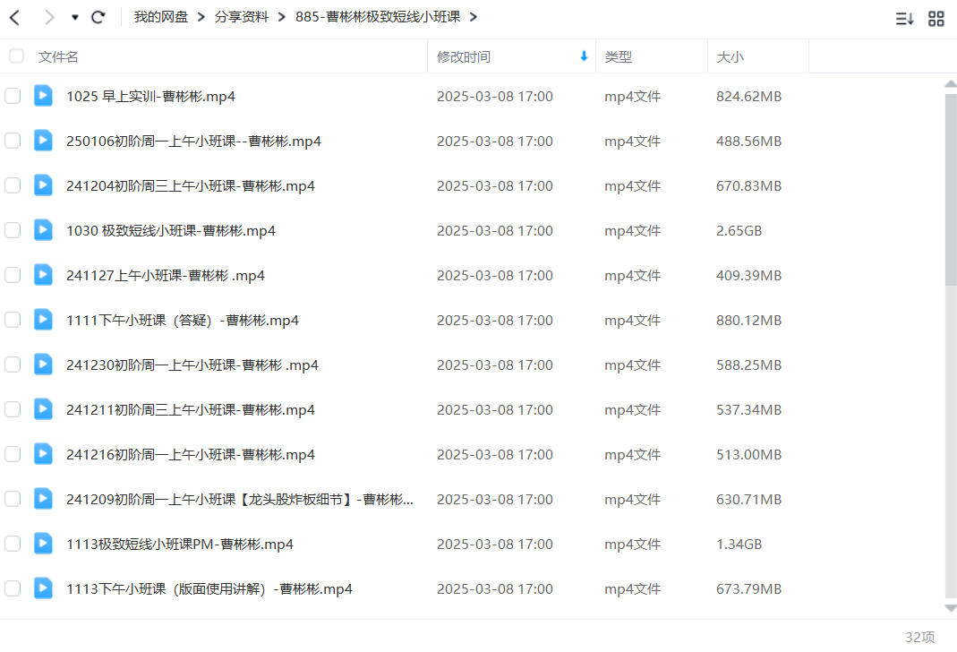Screen dimensions: 957x652
Task: Sort by 大小 column header
Action: [x=730, y=56]
